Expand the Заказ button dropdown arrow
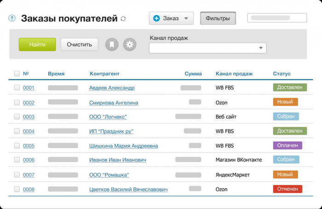322x209 pixels. (x=186, y=19)
